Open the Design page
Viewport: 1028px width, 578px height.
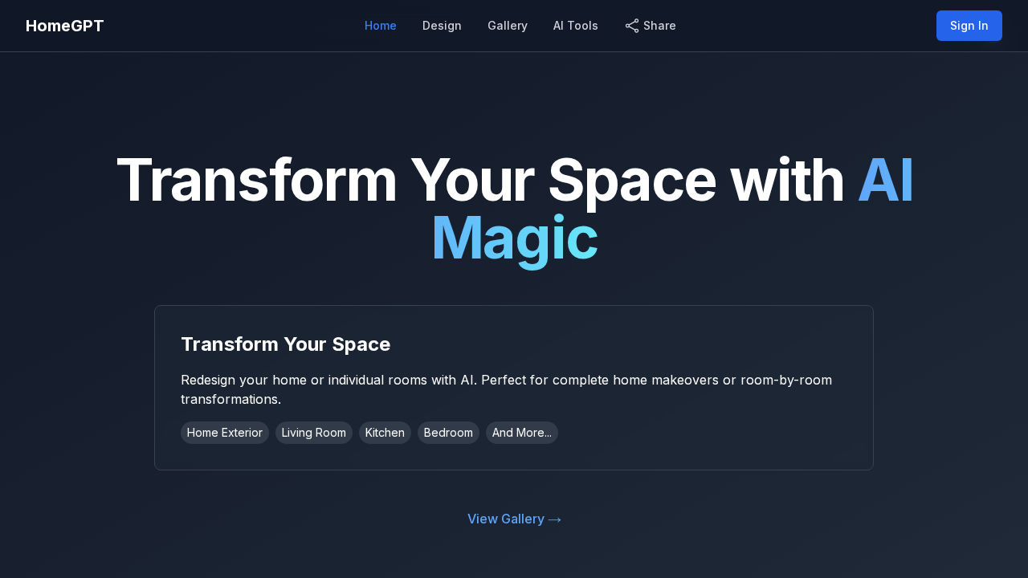pyautogui.click(x=442, y=25)
